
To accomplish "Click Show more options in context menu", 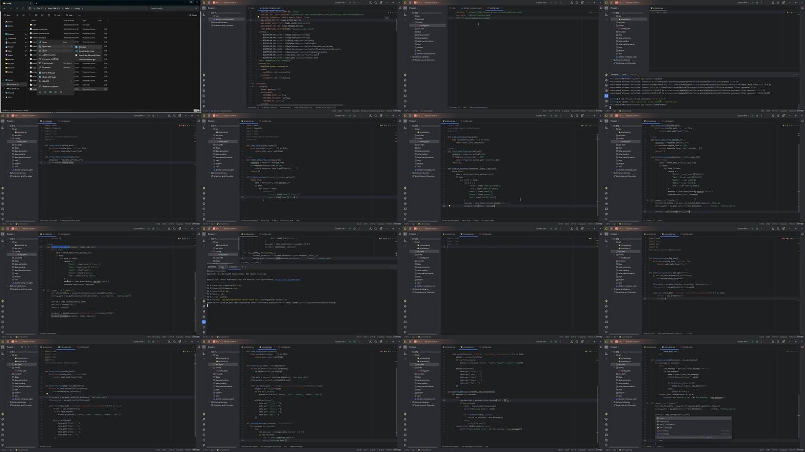I will click(50, 86).
